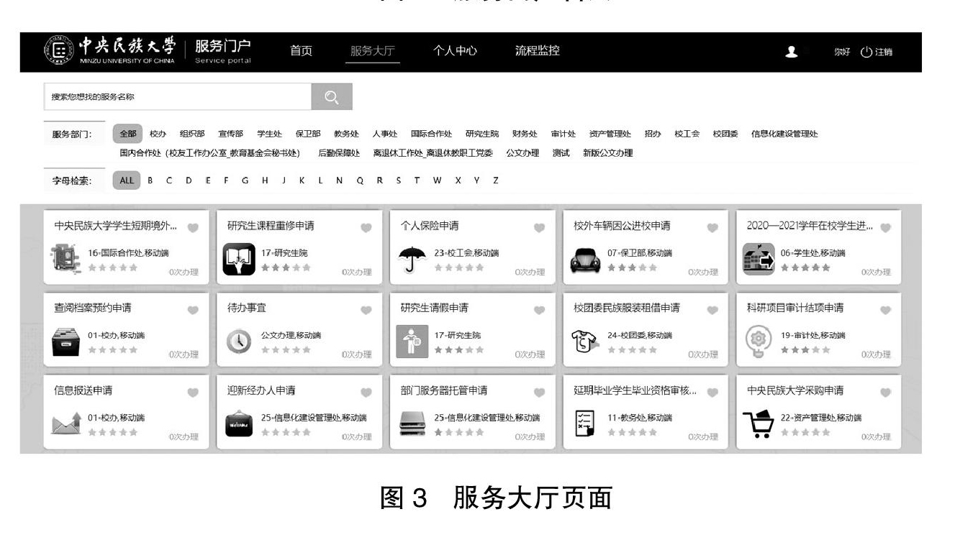Open the 研究生课程重修申请 book icon
978x545 pixels.
[239, 260]
